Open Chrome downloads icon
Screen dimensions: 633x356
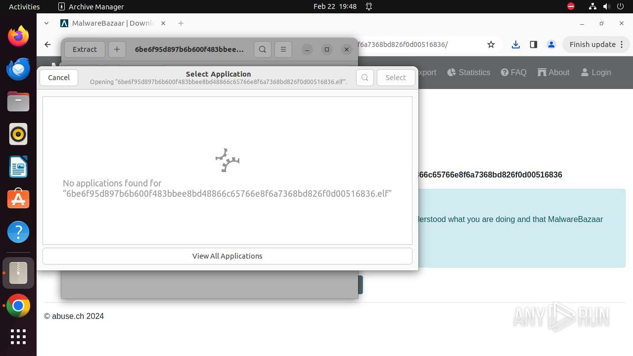pyautogui.click(x=516, y=44)
